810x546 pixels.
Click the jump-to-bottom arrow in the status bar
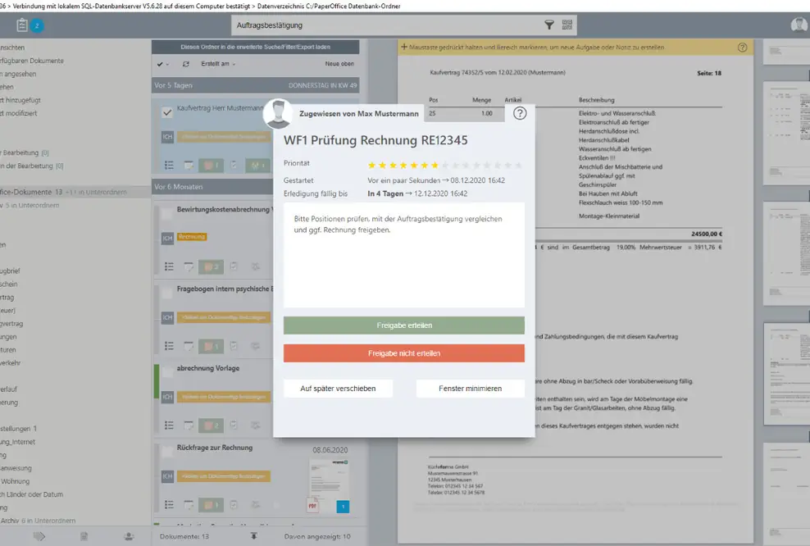tap(253, 536)
